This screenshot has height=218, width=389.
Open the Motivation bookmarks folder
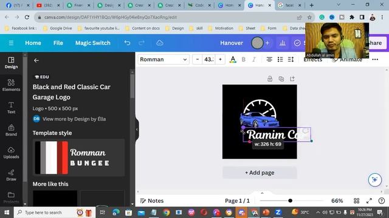pos(221,28)
